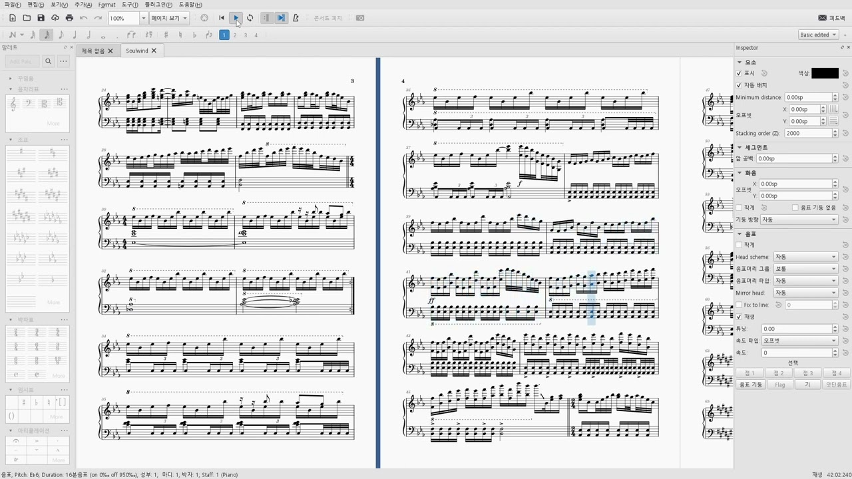The width and height of the screenshot is (852, 479).
Task: Open the 페이지 보기 view mode dropdown
Action: click(x=169, y=18)
